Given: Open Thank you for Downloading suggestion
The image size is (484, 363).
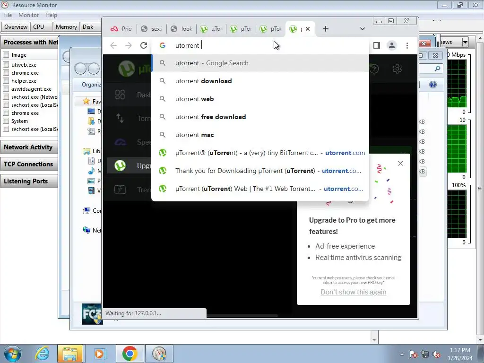Looking at the screenshot, I should tap(260, 171).
